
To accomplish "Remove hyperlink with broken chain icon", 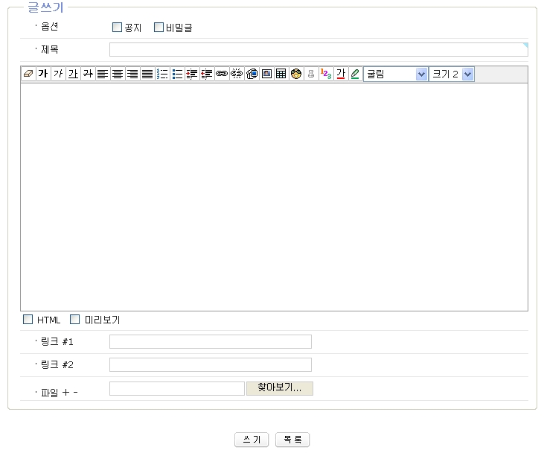I will (237, 74).
